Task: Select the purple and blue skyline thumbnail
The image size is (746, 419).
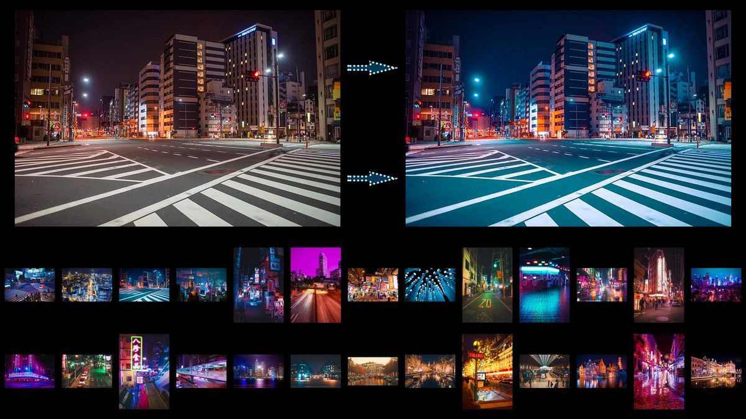Action: click(x=716, y=285)
